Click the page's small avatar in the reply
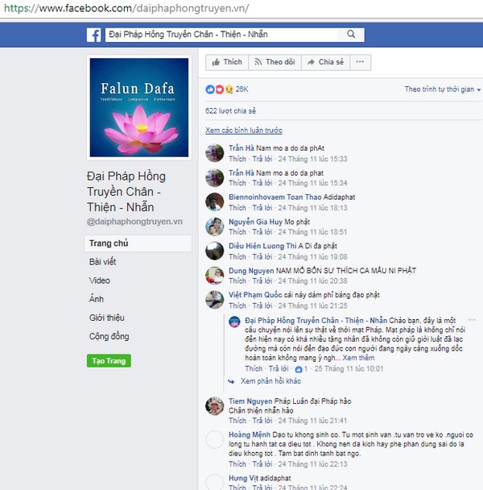The width and height of the screenshot is (483, 490). coord(234,322)
